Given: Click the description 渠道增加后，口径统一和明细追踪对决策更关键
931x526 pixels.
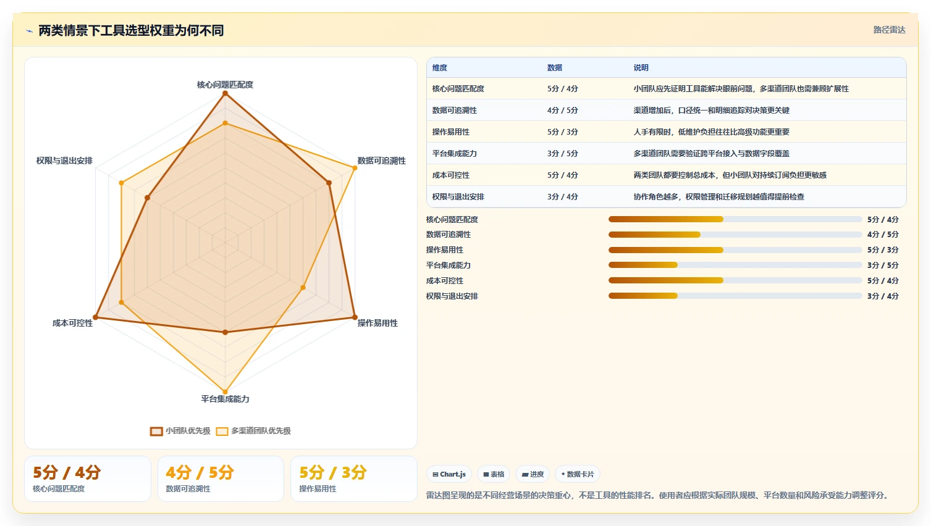Looking at the screenshot, I should pyautogui.click(x=711, y=111).
